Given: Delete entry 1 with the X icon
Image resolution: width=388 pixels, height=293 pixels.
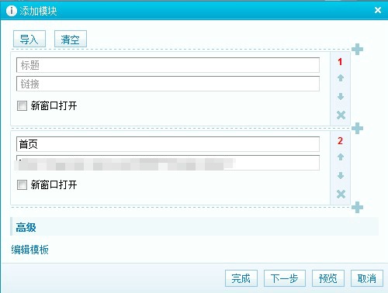Looking at the screenshot, I should [x=341, y=115].
